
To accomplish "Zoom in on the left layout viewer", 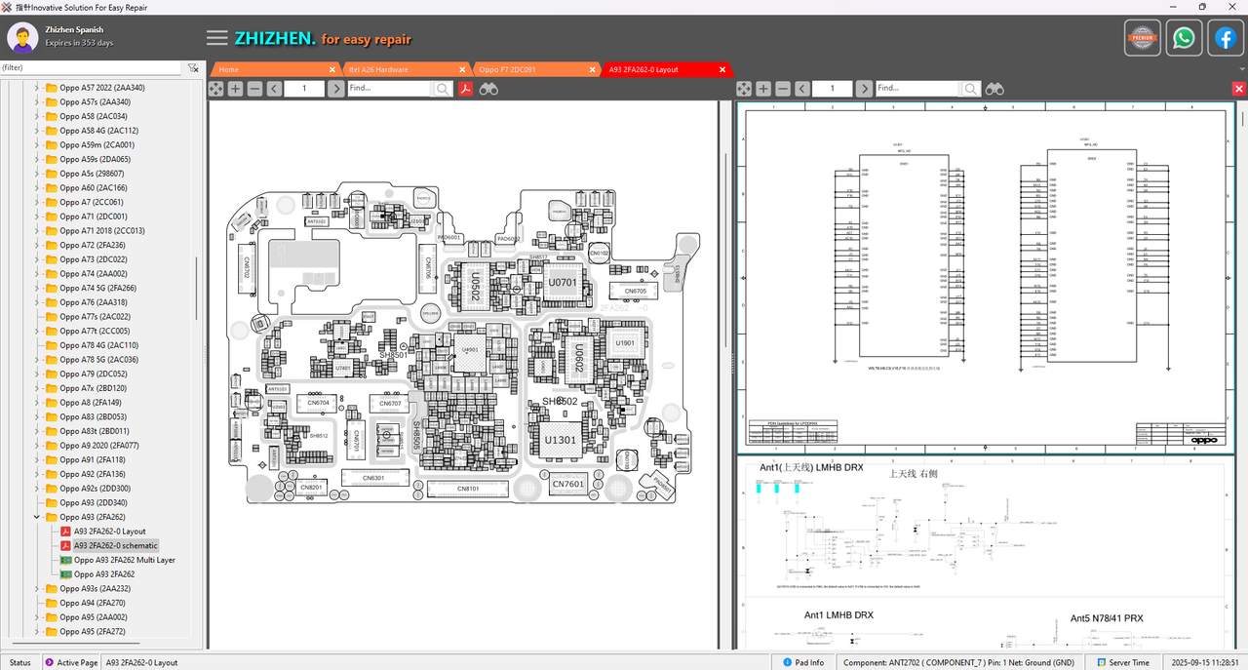I will coord(235,89).
